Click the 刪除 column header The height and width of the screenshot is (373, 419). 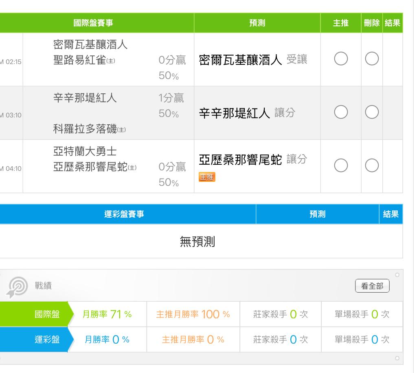(372, 23)
